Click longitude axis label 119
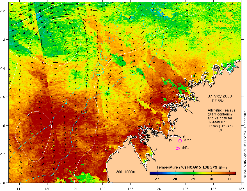The image size is (247, 191). click(20, 189)
